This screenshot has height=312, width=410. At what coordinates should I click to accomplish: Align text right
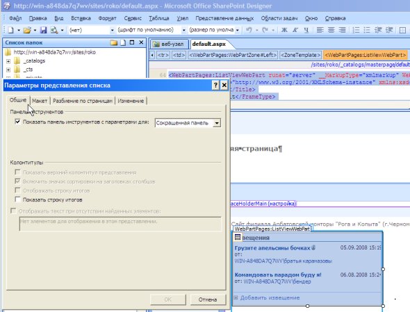click(x=342, y=30)
